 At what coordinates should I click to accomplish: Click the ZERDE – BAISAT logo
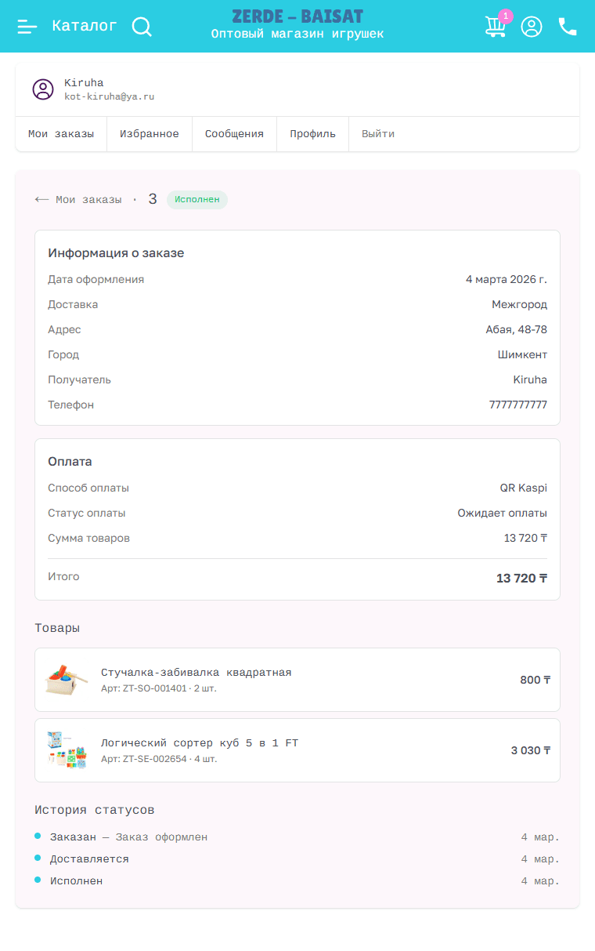click(x=297, y=16)
